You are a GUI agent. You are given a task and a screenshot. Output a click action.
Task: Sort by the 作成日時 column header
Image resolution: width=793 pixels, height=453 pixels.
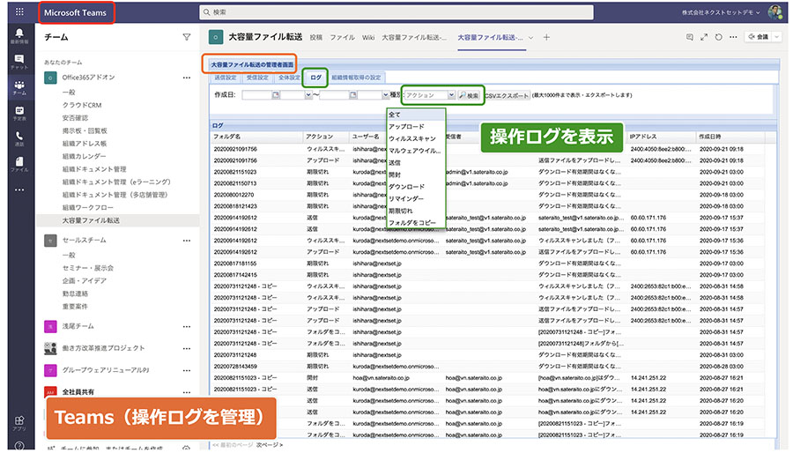[x=730, y=137]
